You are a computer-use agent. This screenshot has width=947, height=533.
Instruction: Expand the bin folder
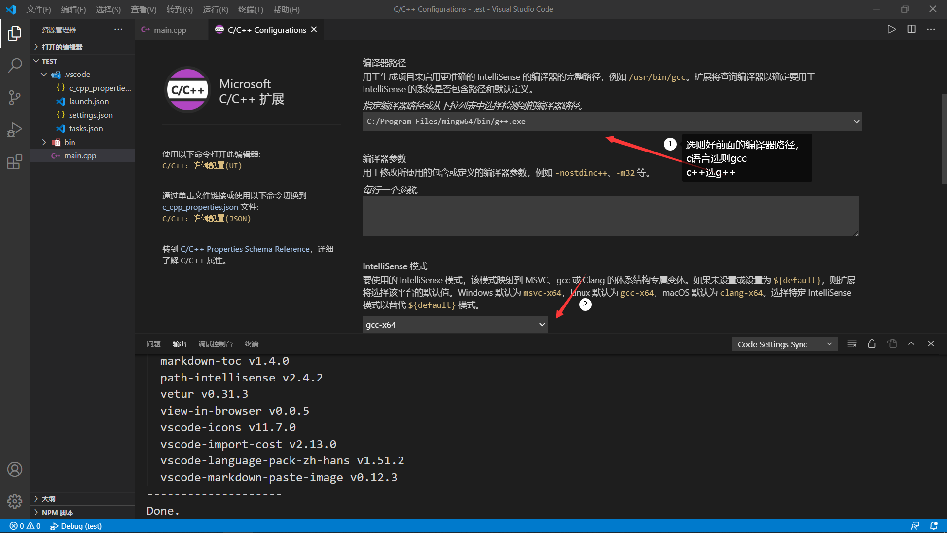(82, 142)
